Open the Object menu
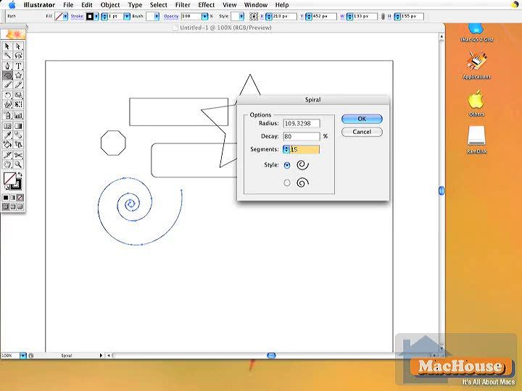The image size is (522, 391). pyautogui.click(x=110, y=5)
